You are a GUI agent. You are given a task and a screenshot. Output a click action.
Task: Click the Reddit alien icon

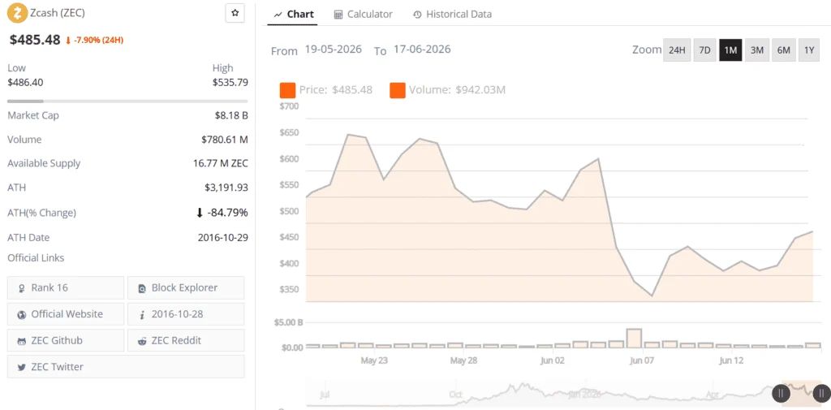(142, 341)
